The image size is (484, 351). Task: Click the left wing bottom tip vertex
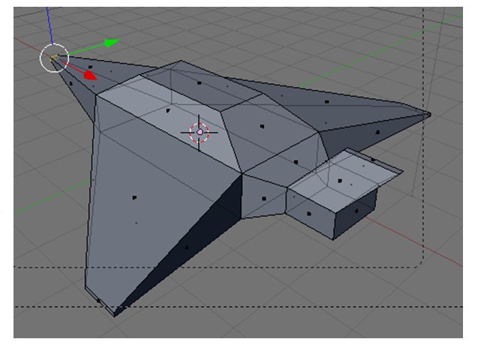pos(114,315)
